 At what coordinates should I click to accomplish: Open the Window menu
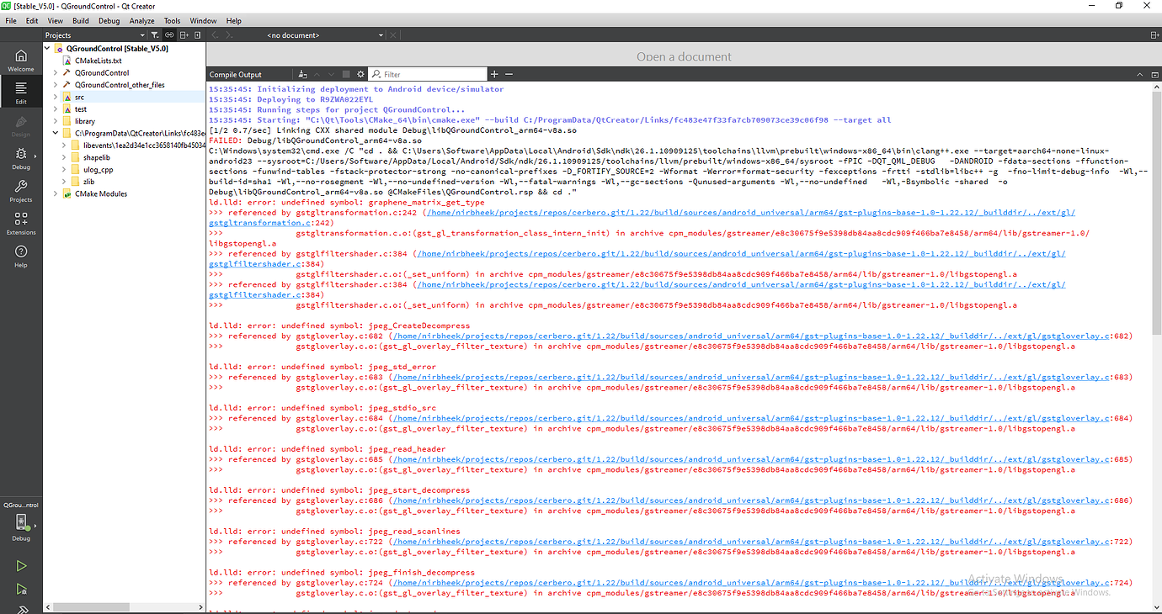[203, 20]
